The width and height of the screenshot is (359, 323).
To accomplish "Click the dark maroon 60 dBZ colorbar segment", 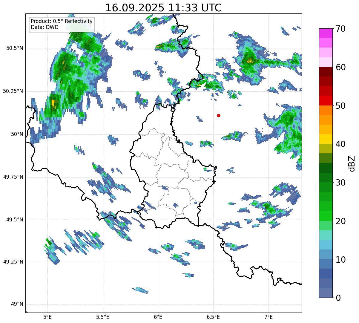I will point(326,72).
